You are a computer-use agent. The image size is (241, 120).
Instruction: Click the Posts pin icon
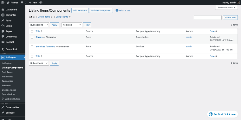pyautogui.click(x=3, y=21)
